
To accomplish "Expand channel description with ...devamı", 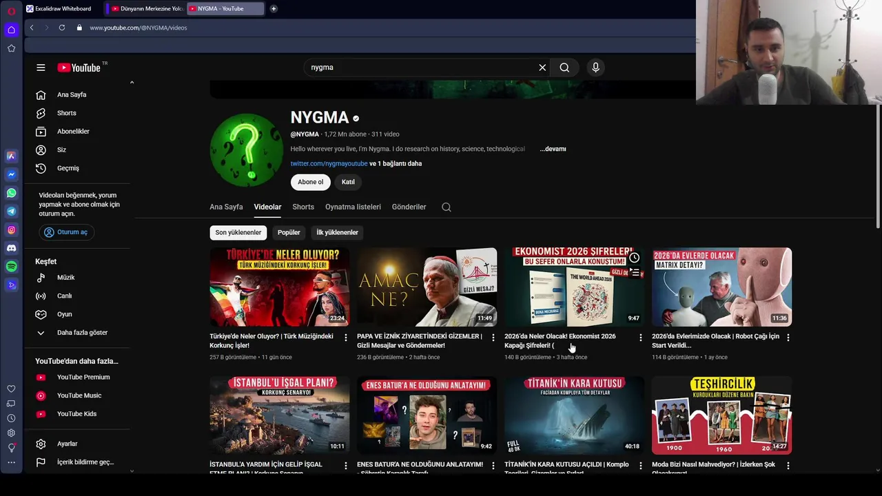I will (553, 149).
